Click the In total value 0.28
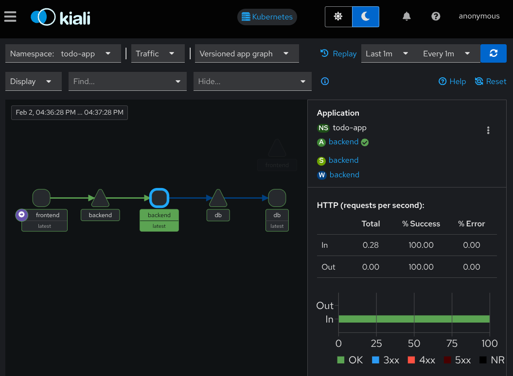Image resolution: width=513 pixels, height=376 pixels. coord(371,245)
